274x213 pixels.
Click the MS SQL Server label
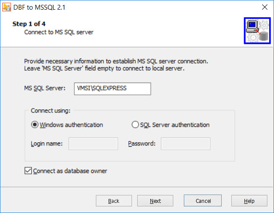(x=45, y=88)
